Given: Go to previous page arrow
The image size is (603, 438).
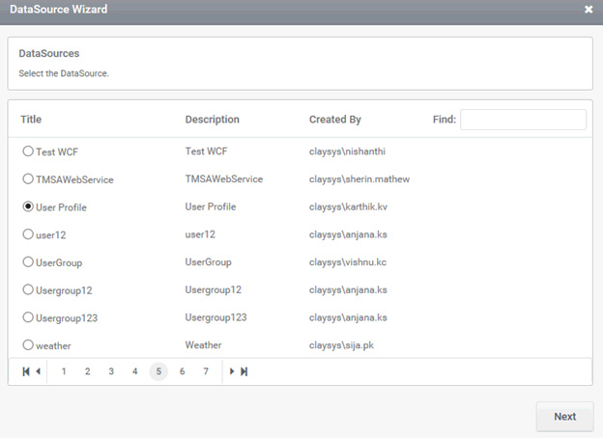Looking at the screenshot, I should click(38, 371).
